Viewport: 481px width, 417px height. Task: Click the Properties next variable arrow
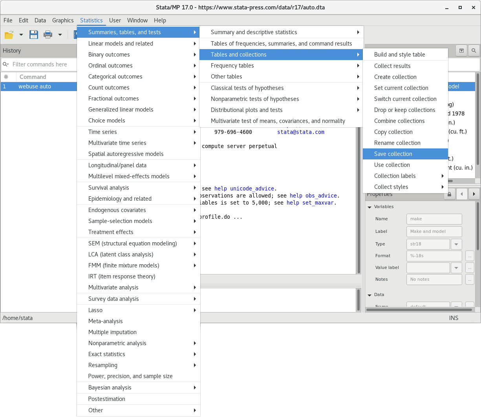coord(474,194)
